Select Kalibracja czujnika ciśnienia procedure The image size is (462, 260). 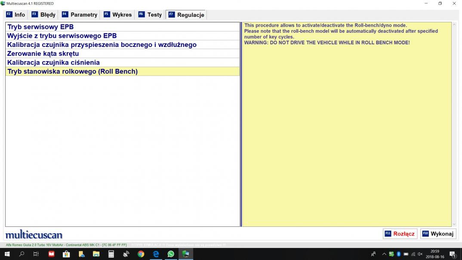123,62
